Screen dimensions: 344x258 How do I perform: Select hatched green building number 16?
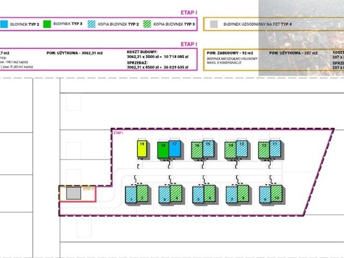point(196,150)
